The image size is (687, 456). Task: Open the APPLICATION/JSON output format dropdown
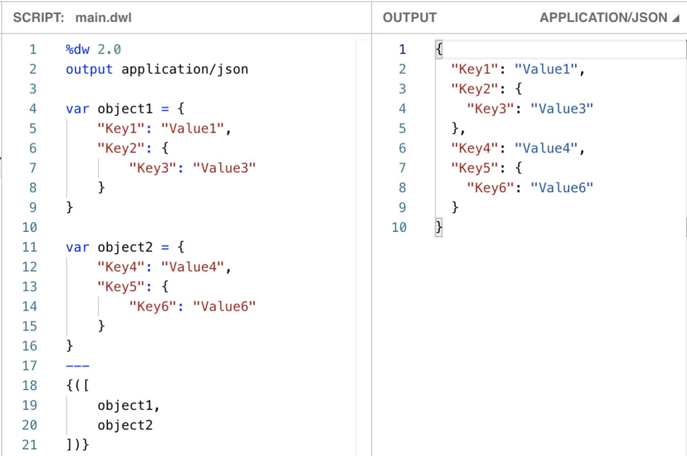(x=610, y=18)
